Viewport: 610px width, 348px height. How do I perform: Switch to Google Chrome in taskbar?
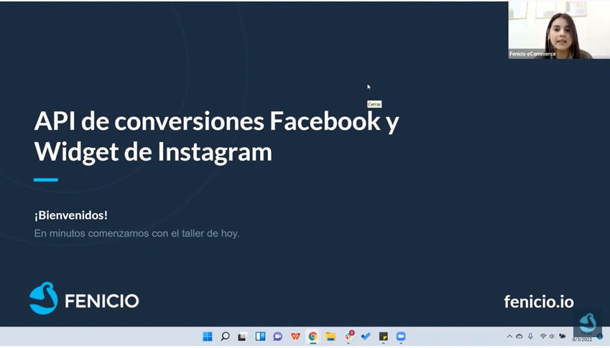(x=313, y=337)
